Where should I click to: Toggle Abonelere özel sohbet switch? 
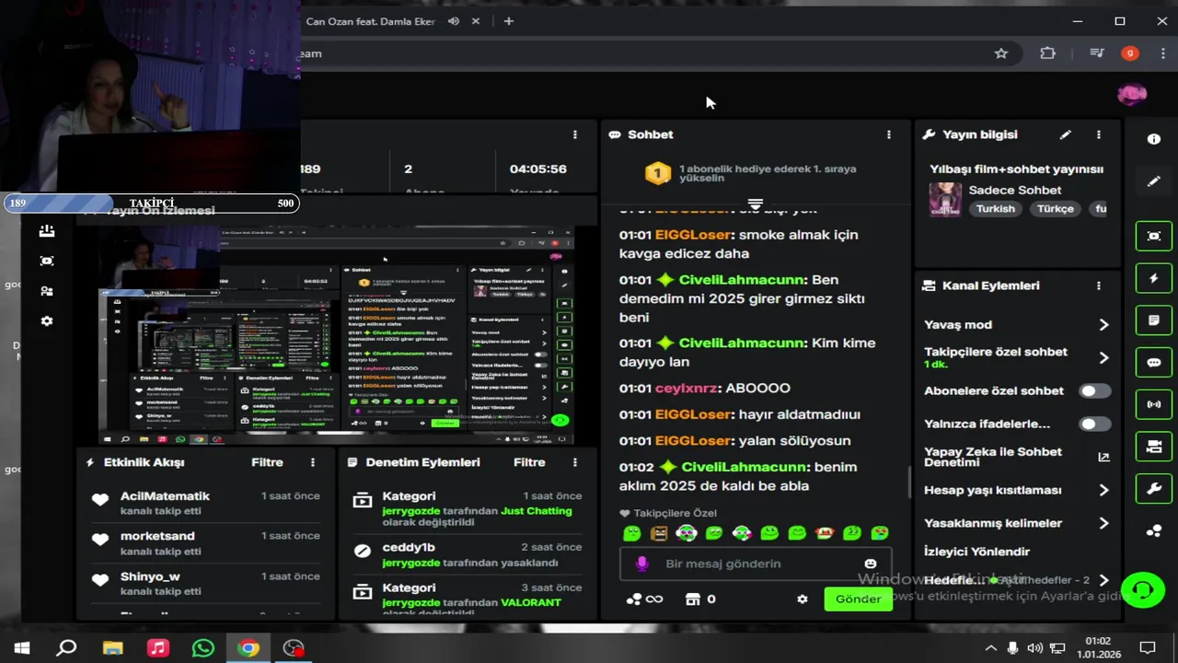pos(1094,391)
